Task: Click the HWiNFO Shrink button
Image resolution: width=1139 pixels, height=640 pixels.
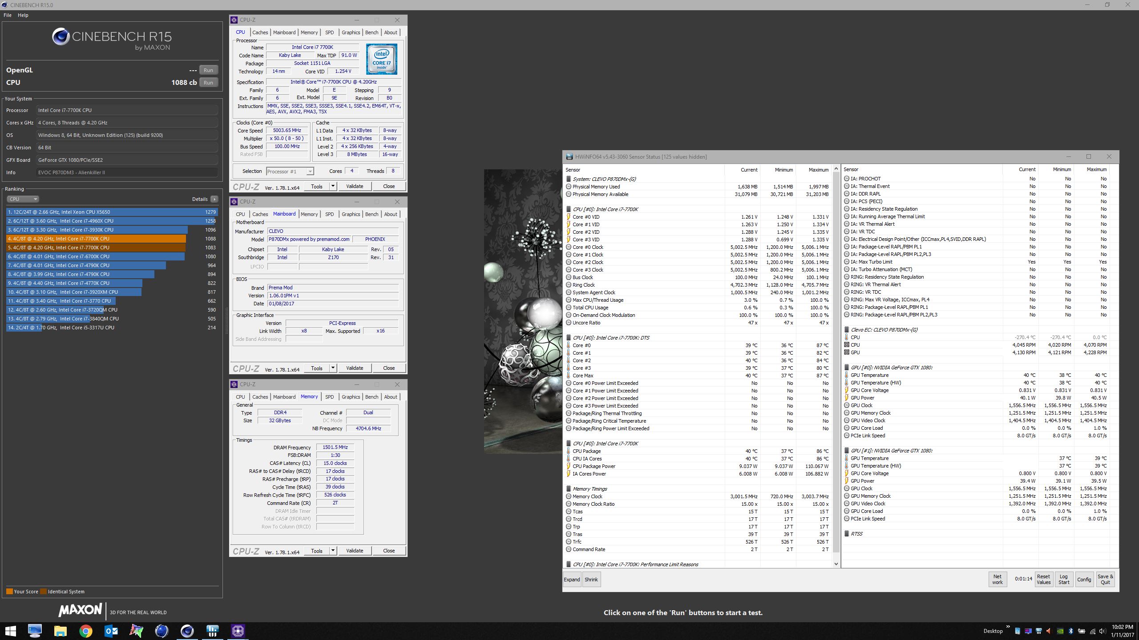Action: click(591, 580)
